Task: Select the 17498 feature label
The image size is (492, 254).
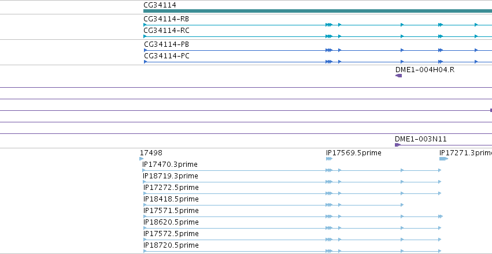Action: pos(151,153)
